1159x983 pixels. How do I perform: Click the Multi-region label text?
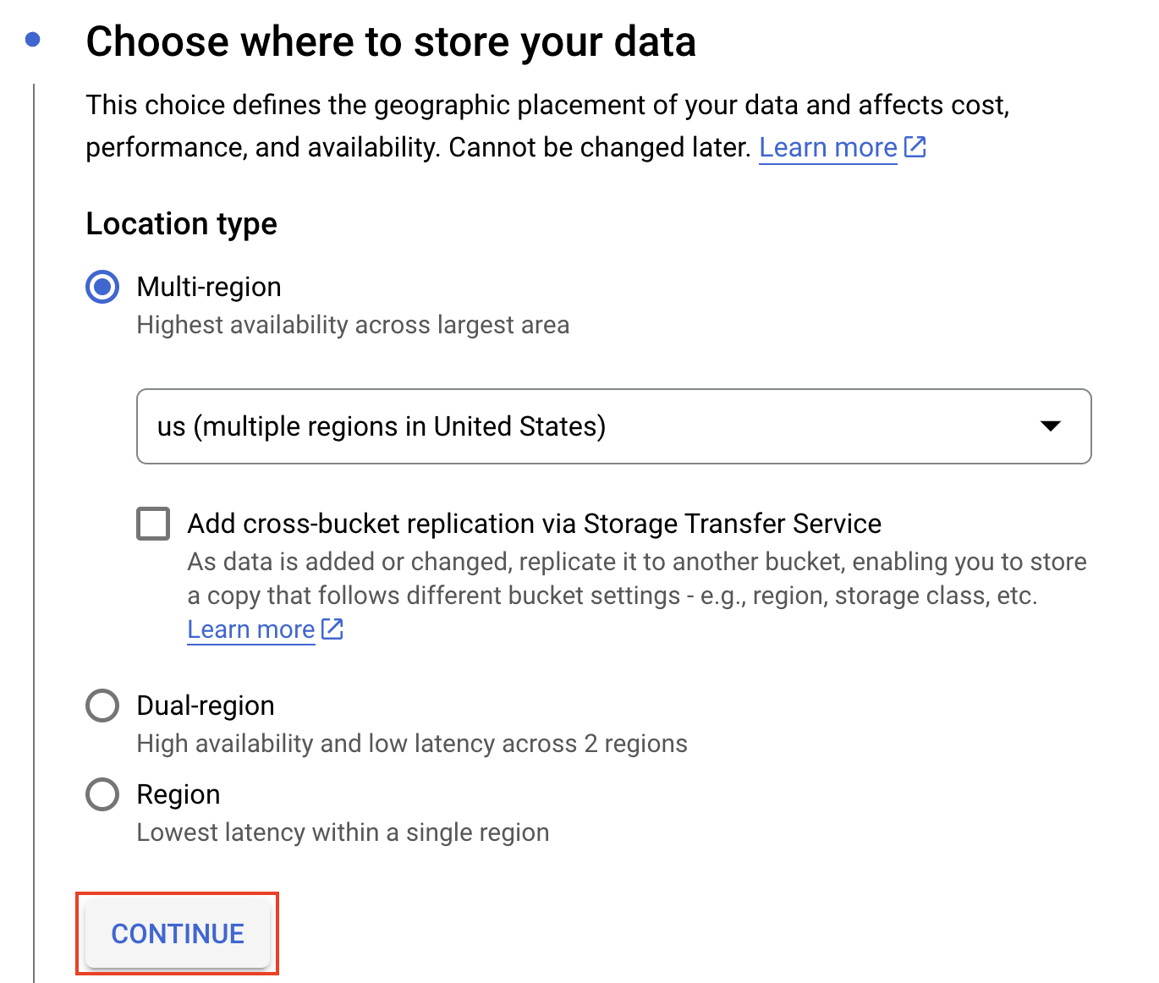click(208, 287)
